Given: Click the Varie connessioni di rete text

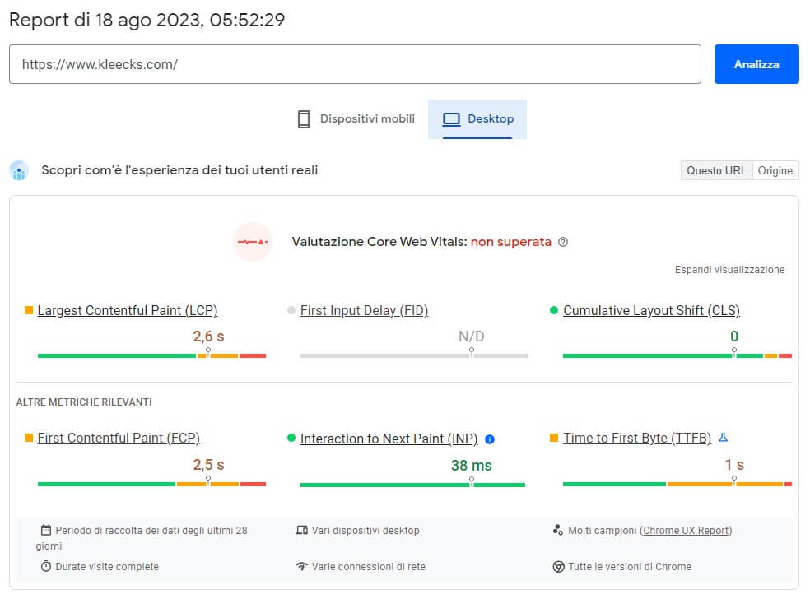Looking at the screenshot, I should [x=368, y=566].
